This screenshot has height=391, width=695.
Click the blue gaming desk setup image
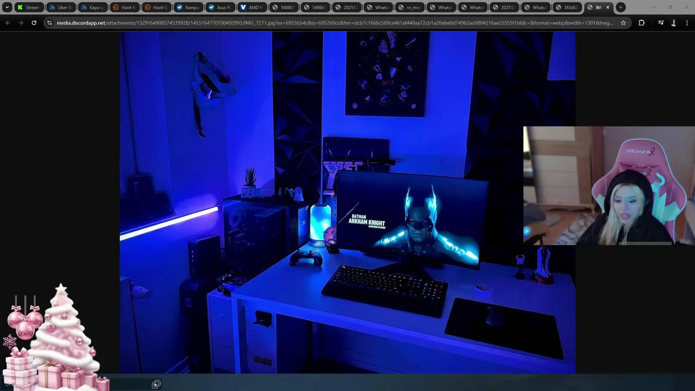coord(347,202)
